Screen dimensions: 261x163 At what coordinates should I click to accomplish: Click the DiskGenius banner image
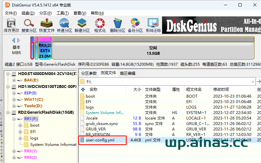click(211, 25)
